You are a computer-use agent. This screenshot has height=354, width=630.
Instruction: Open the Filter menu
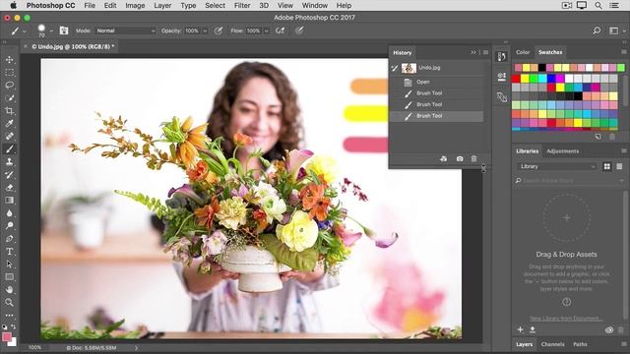coord(242,6)
